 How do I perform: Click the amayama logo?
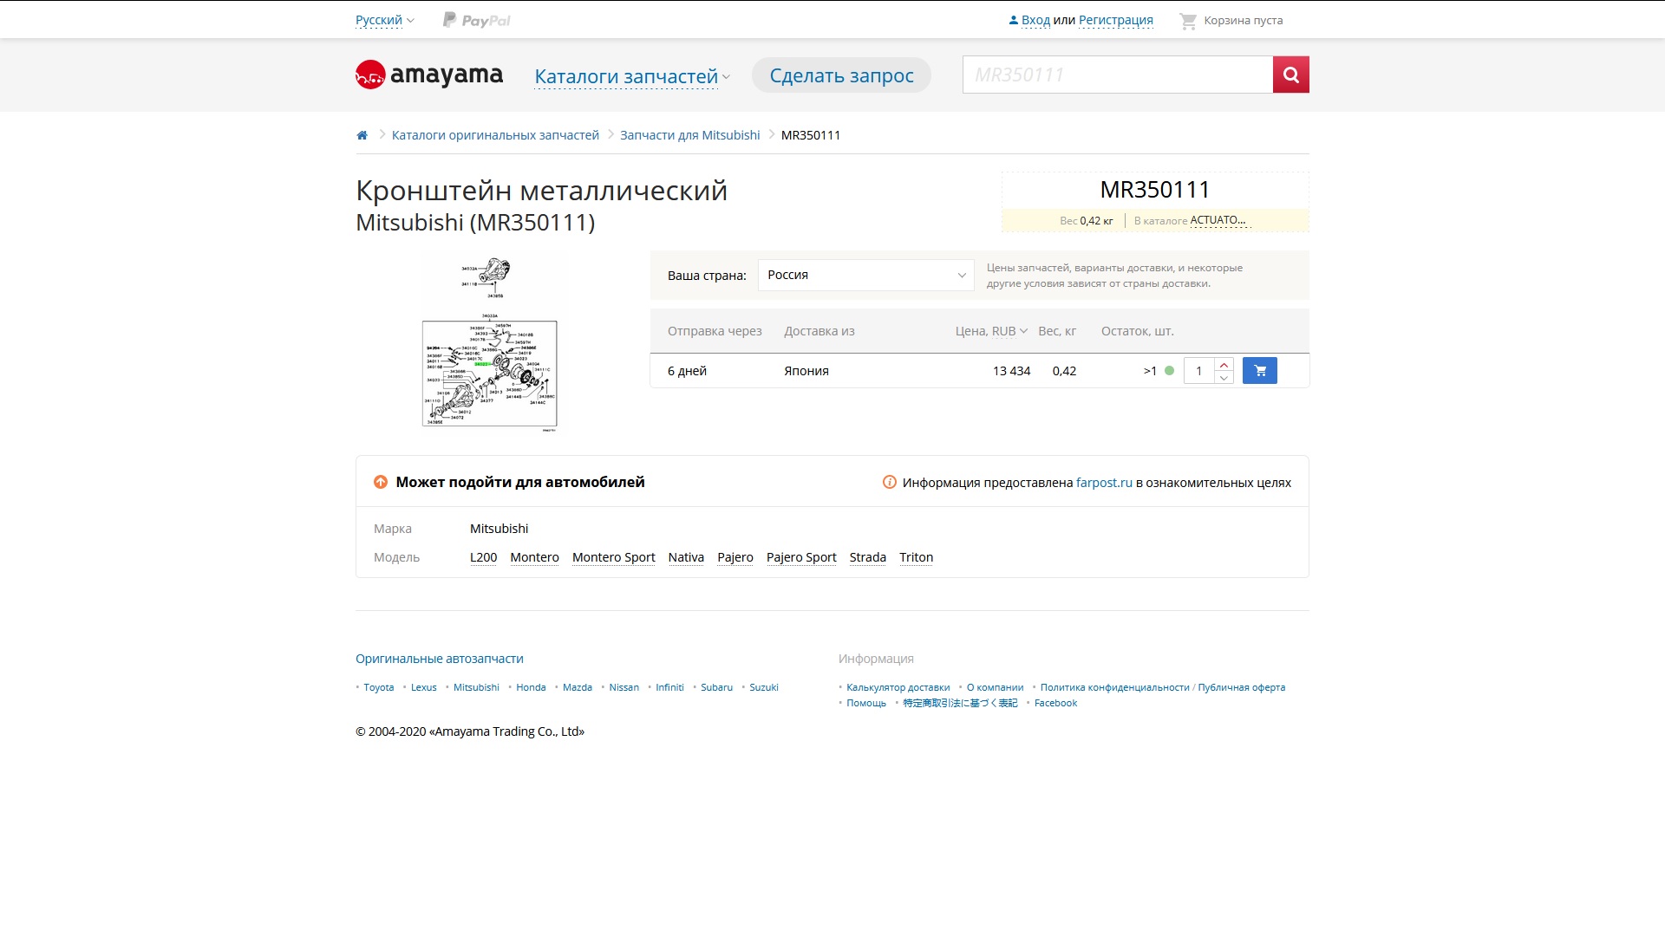pos(429,75)
